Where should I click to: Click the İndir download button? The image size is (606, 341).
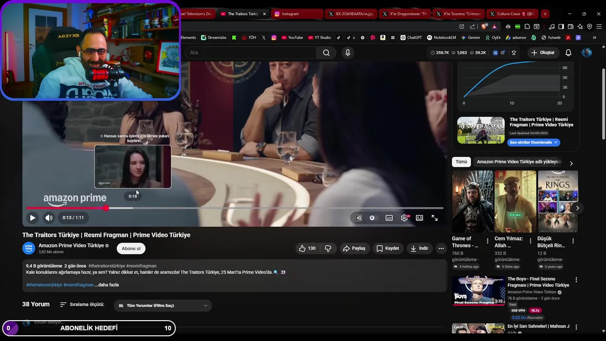419,248
